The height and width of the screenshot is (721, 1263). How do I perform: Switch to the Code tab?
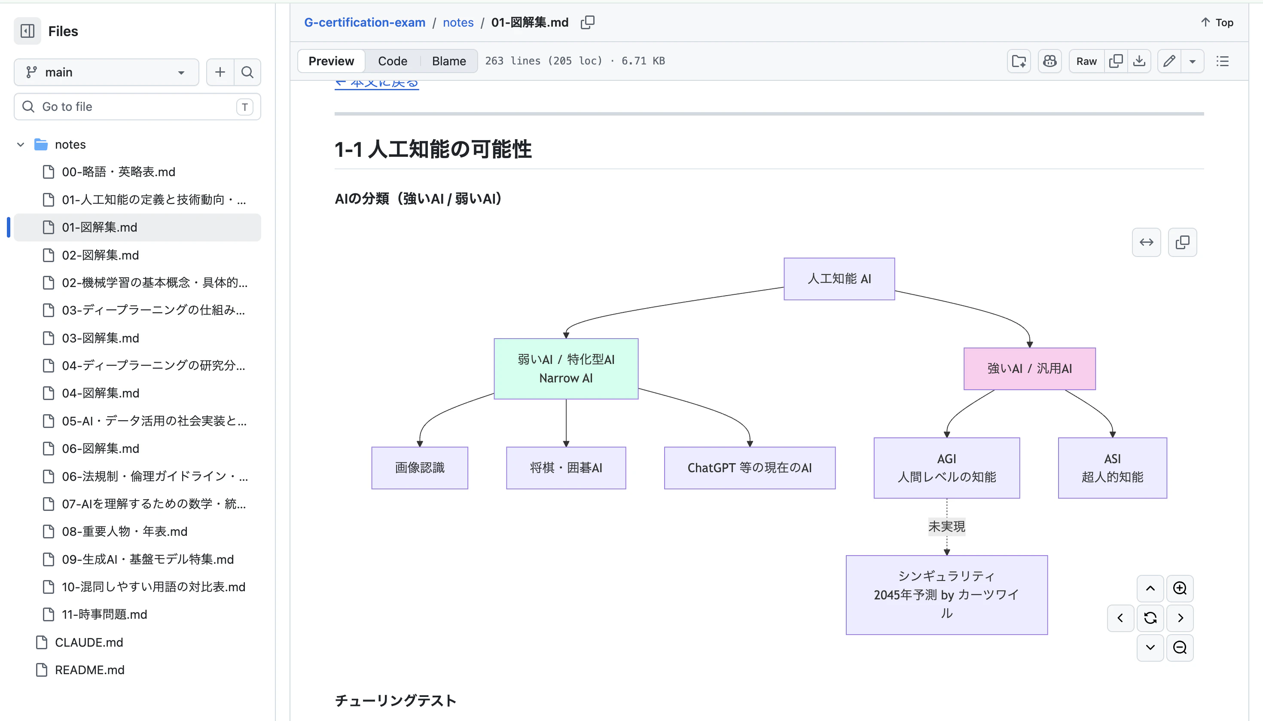click(x=393, y=61)
